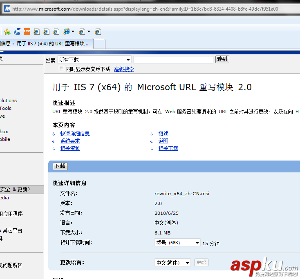Screen dimensions: 300x279
Task: Click the arrow icon beside 快速详细信息 link
Action: pos(54,134)
